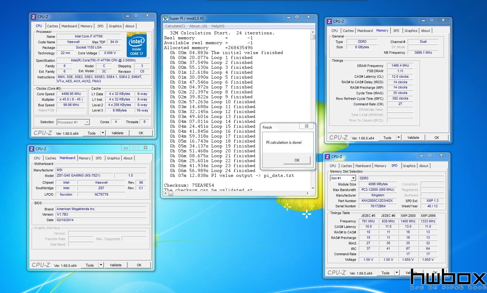Open the Calculate(C) menu in Super PI
This screenshot has width=487, height=293.
pos(175,26)
